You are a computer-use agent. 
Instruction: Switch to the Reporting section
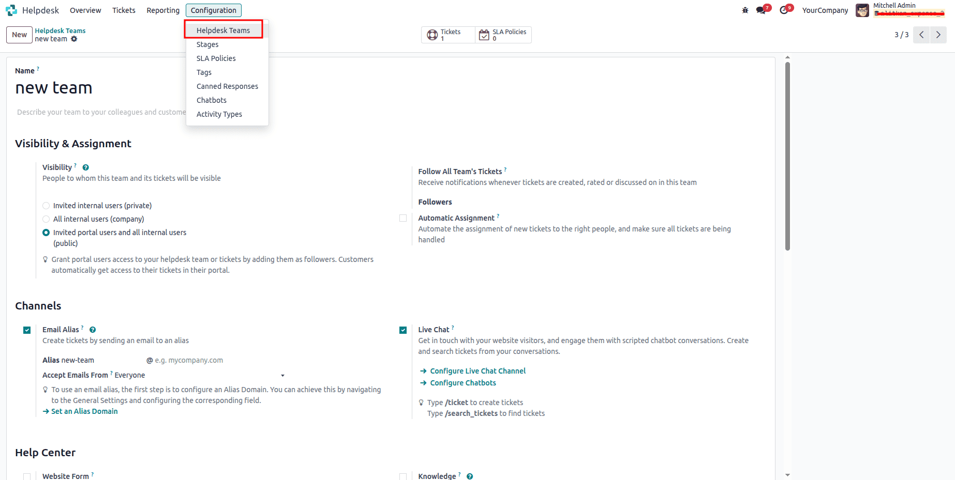coord(162,10)
